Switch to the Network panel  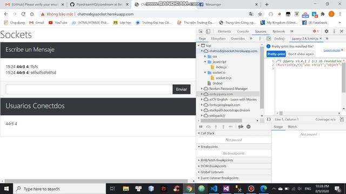278,31
